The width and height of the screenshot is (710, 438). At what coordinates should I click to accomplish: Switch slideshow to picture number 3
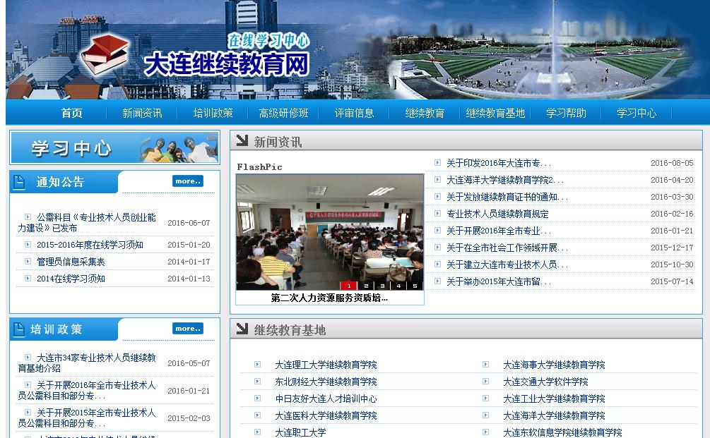pos(382,286)
